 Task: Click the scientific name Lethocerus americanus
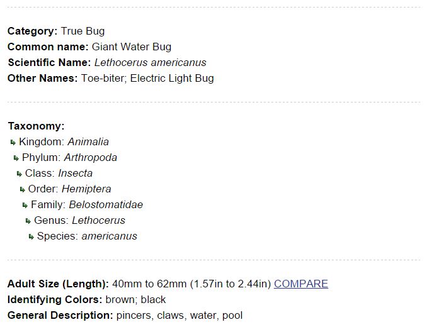[x=150, y=62]
